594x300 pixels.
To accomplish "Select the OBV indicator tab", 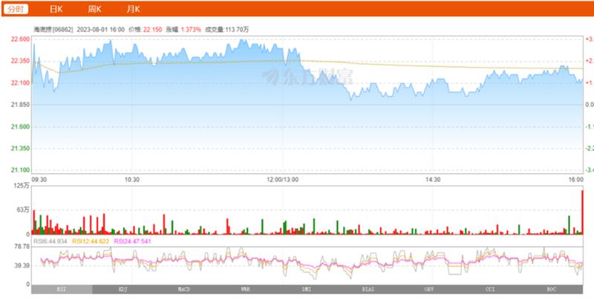I will pyautogui.click(x=428, y=289).
